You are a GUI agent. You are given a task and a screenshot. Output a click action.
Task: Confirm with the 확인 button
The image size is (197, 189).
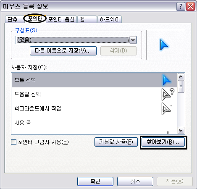pyautogui.click(x=95, y=181)
